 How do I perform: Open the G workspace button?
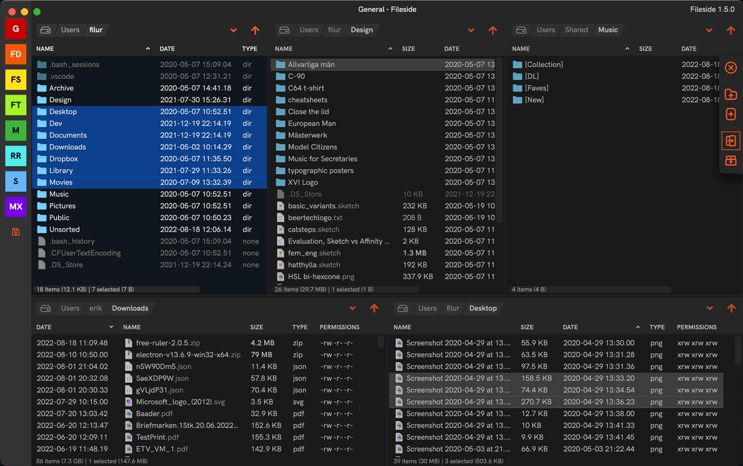[x=17, y=29]
